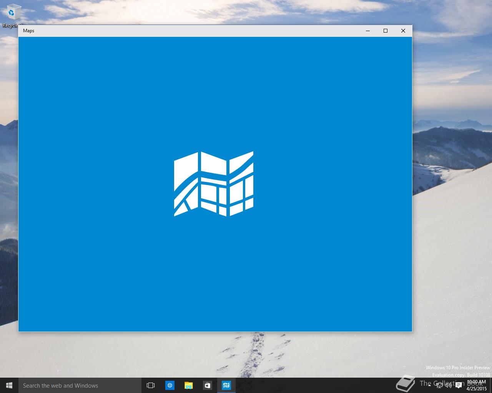Open the Windows Start menu

tap(9, 385)
